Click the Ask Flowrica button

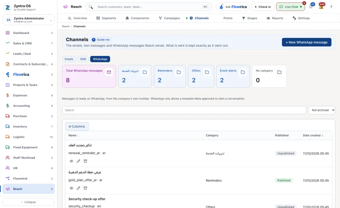point(233,7)
